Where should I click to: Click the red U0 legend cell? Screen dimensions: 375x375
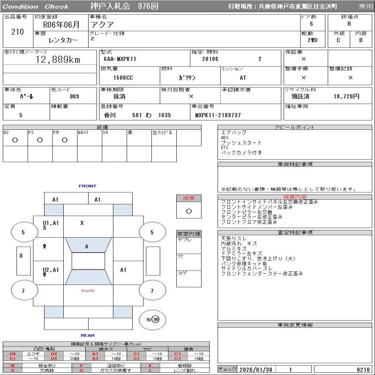[x=13, y=354]
